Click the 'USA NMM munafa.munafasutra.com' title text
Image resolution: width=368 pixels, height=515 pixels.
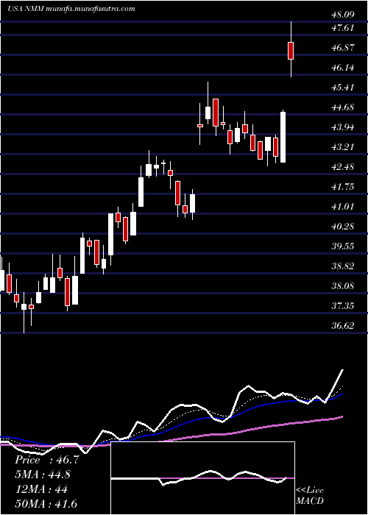(71, 9)
